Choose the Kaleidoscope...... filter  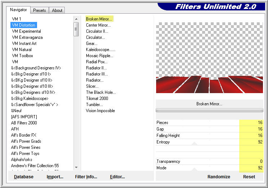tap(101, 50)
